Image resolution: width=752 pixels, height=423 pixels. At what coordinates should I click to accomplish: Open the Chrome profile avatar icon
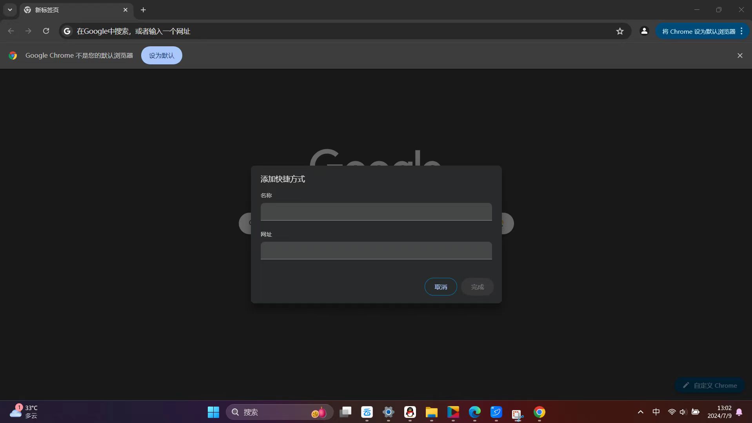pos(644,31)
